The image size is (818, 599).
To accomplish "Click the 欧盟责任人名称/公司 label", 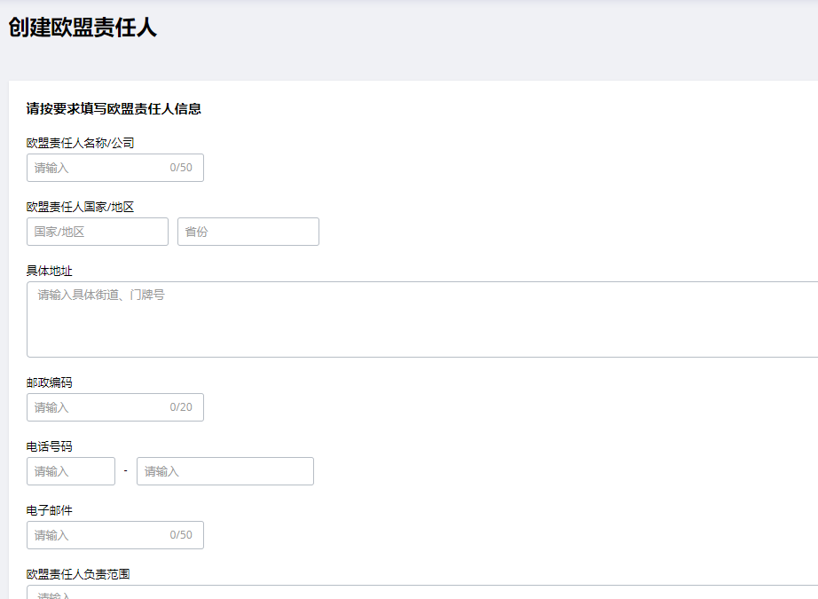I will click(x=80, y=142).
